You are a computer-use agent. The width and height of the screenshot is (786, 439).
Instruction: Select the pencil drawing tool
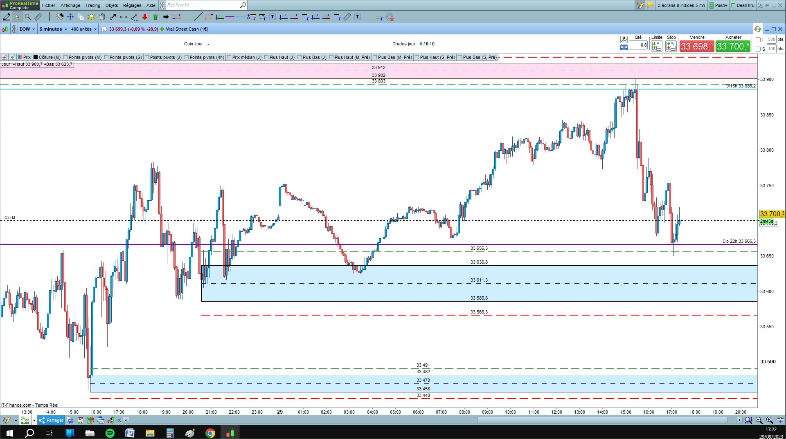(7, 17)
